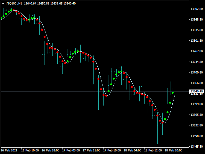Click the 18 Feb 12:00 time label
The width and height of the screenshot is (205, 154).
(153, 150)
